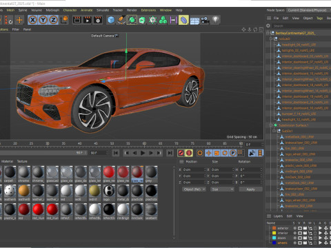Click the exterior layer orange color swatch
This screenshot has height=248, width=331.
click(274, 228)
